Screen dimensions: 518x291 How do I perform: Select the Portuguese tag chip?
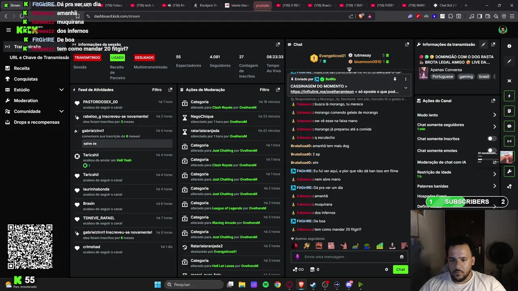click(443, 76)
